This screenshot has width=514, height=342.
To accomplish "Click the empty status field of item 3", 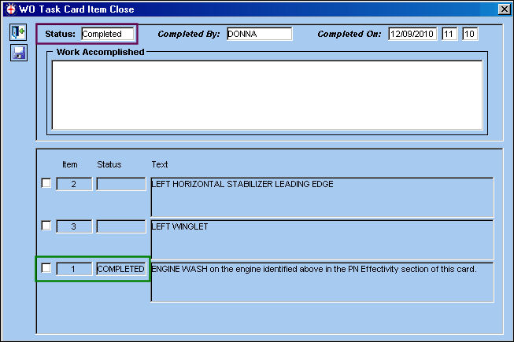I will [121, 226].
